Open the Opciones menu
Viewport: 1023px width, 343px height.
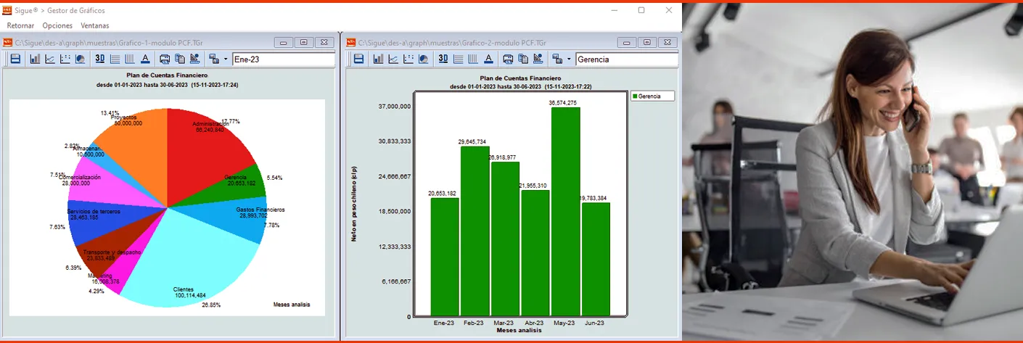click(57, 25)
